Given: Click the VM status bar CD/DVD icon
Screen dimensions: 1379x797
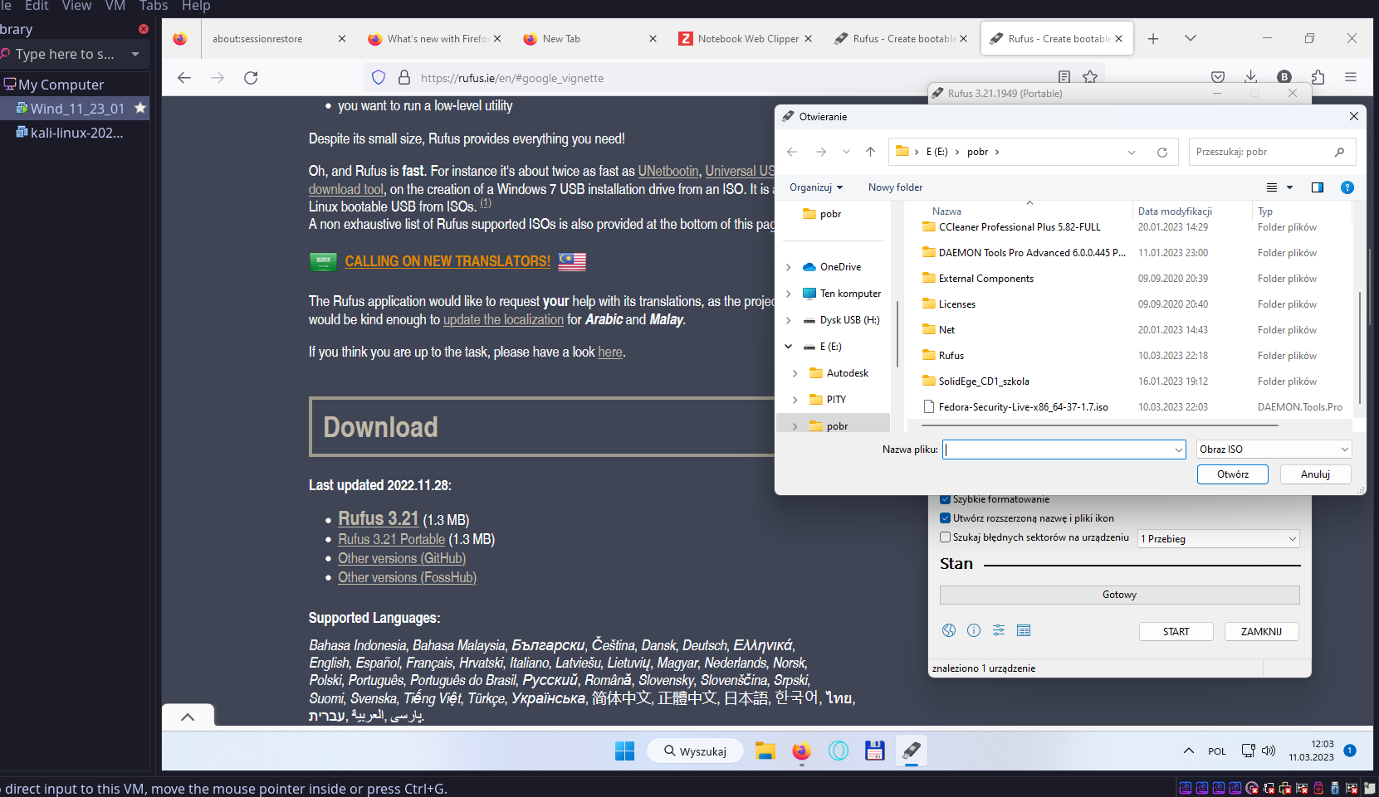Looking at the screenshot, I should pyautogui.click(x=1252, y=788).
